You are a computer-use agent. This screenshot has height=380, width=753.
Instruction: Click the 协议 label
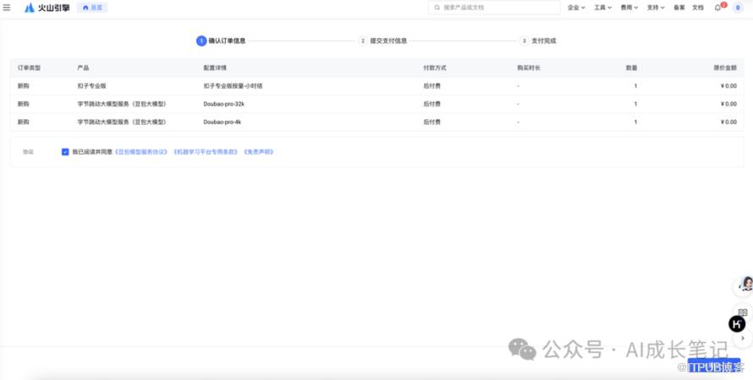click(28, 152)
